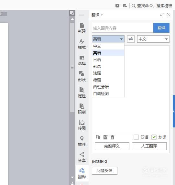Click the icon above the vertical scrollbar
The height and width of the screenshot is (185, 175).
click(x=72, y=13)
